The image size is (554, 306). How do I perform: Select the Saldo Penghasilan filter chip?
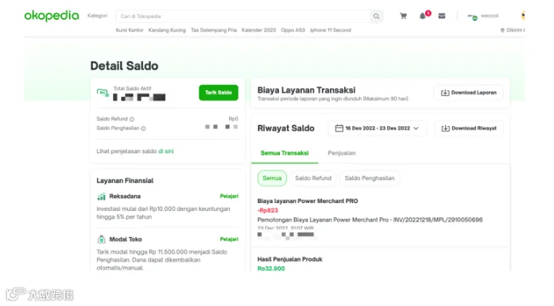coord(370,178)
